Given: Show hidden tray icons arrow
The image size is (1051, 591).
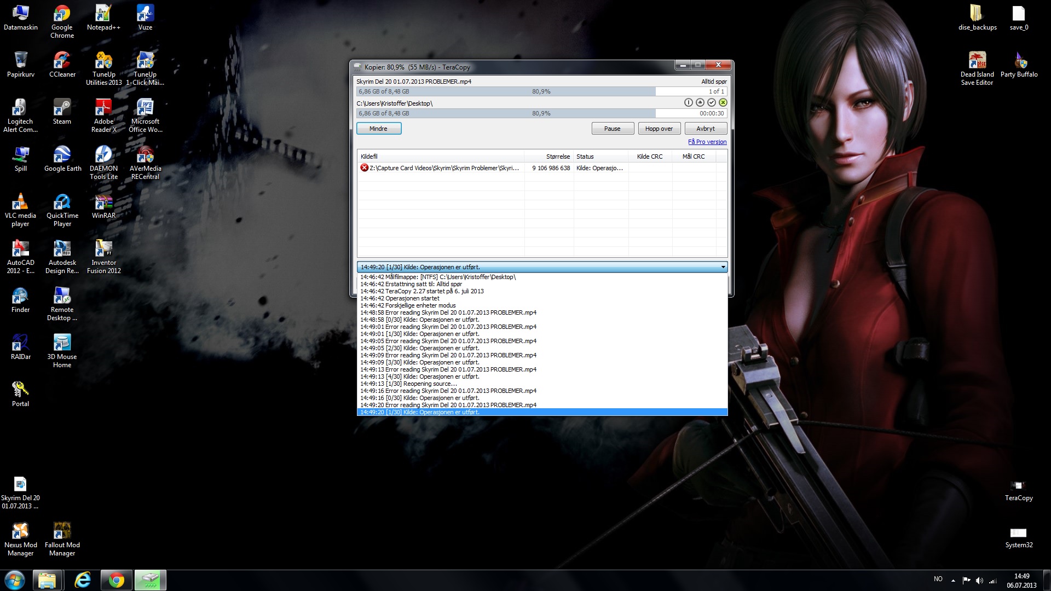Looking at the screenshot, I should pos(953,581).
